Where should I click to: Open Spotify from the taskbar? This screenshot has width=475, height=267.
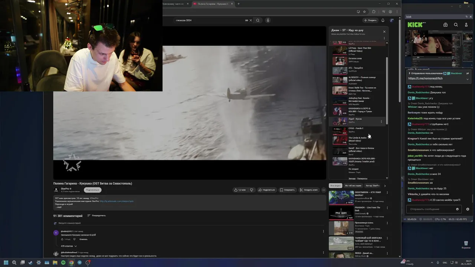[x=63, y=263]
